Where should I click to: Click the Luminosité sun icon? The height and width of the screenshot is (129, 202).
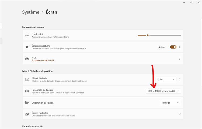[27, 35]
